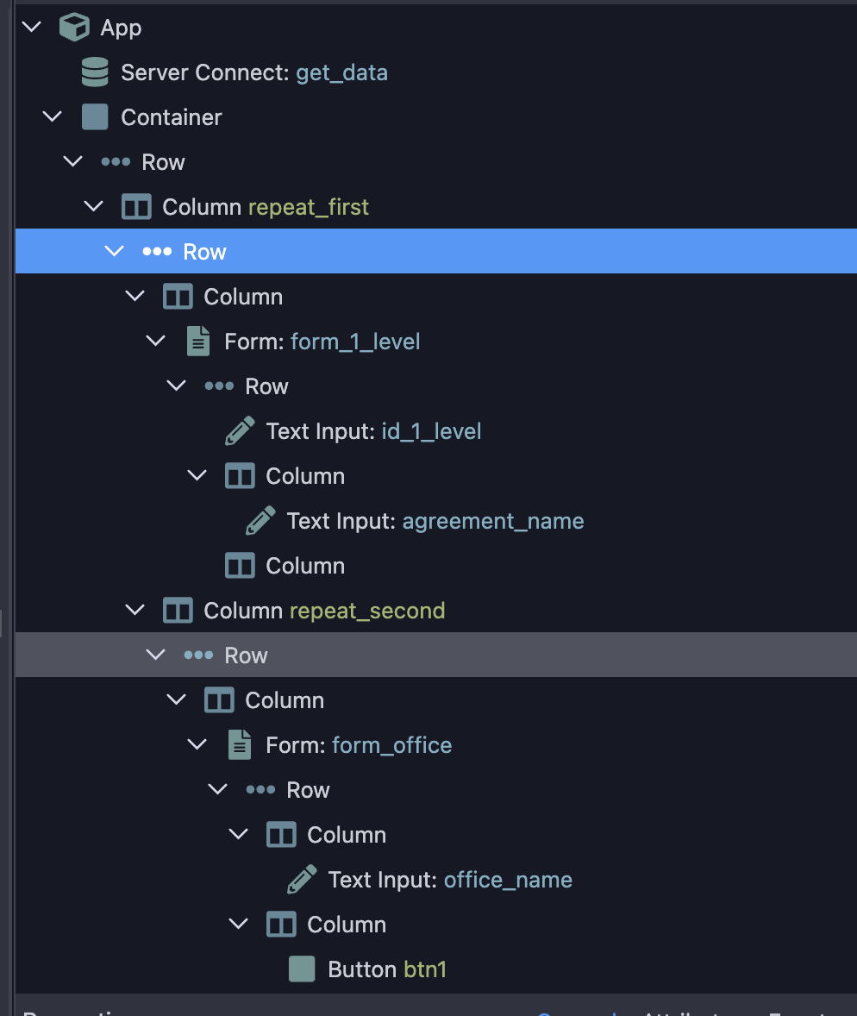Collapse the form_1_level expander arrow

coord(155,341)
